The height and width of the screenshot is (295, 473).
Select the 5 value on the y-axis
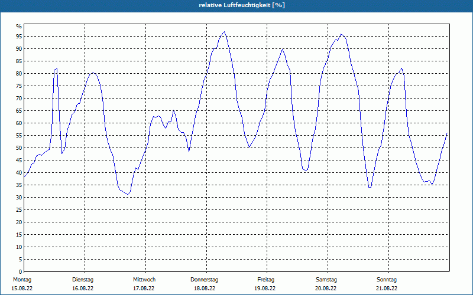[20, 259]
